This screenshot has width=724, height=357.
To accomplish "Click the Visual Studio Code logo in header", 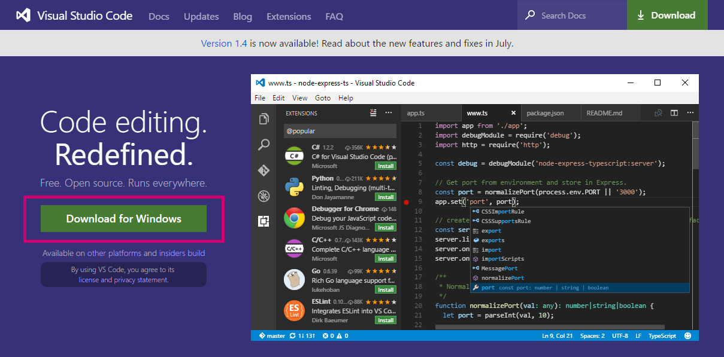I will (23, 16).
